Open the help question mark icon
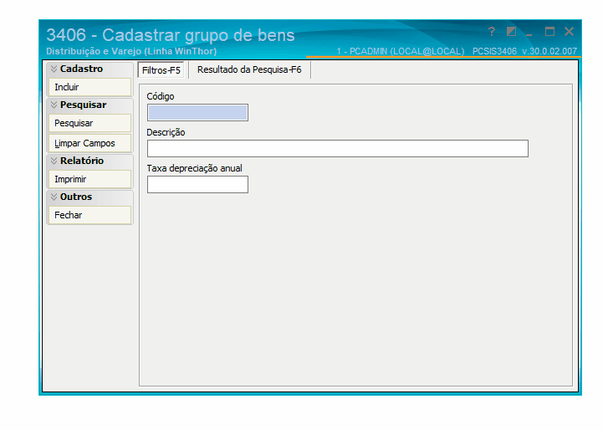Image resolution: width=603 pixels, height=430 pixels. click(x=492, y=32)
